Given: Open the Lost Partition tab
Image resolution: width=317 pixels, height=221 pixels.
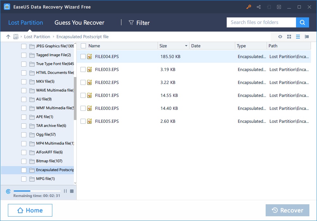Looking at the screenshot, I should [26, 22].
